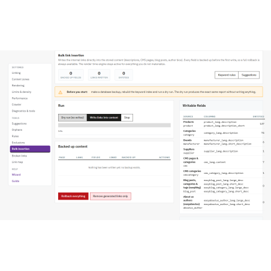271x271 pixels.
Task: Open the Linking settings page
Action: click(x=16, y=73)
